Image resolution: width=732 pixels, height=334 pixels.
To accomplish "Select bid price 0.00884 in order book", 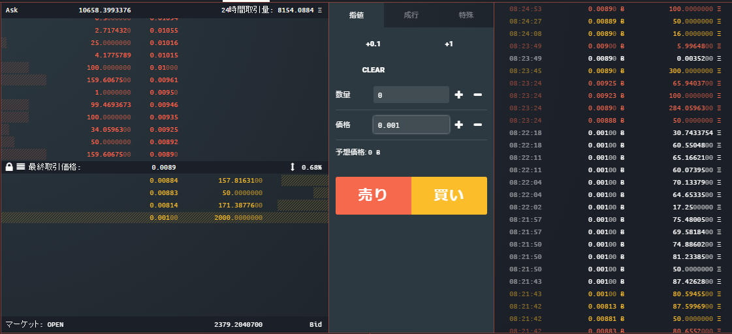I will pyautogui.click(x=164, y=180).
